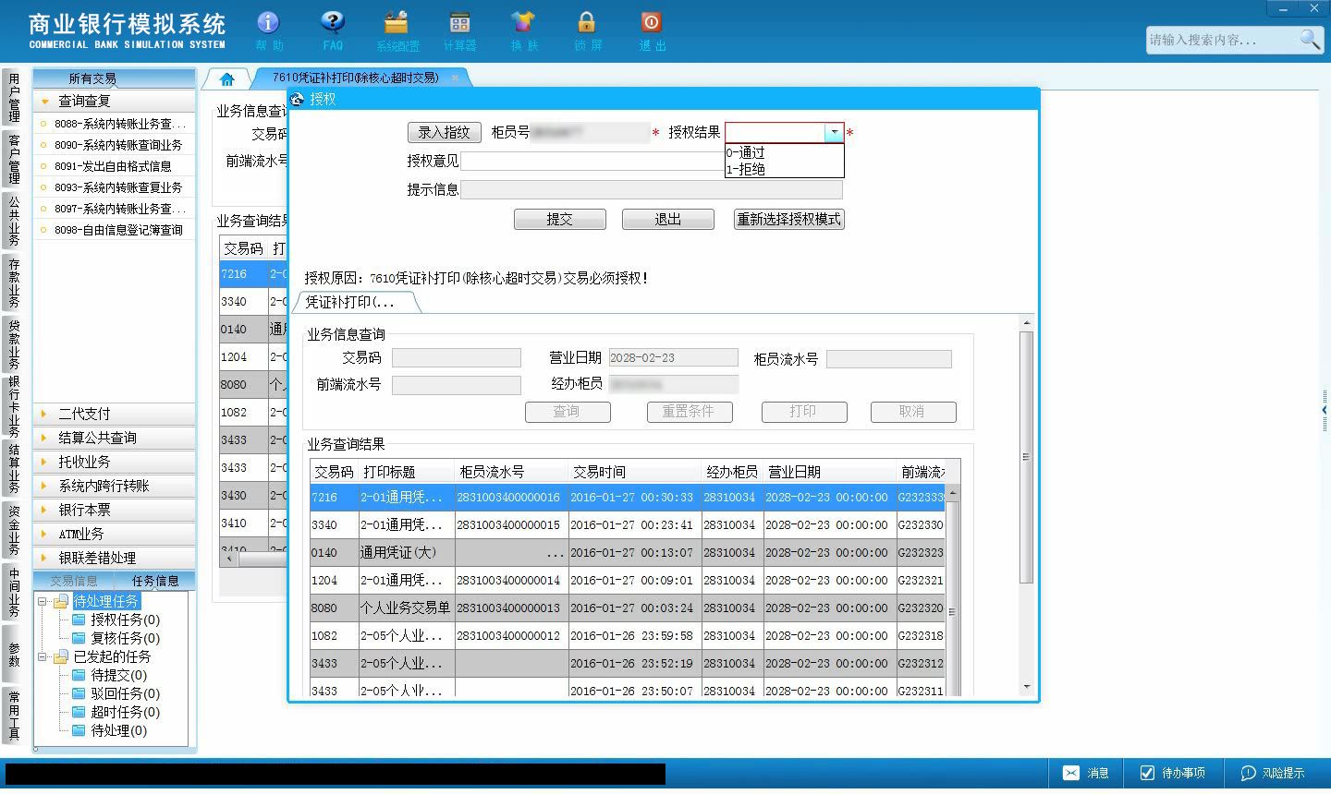Click the search box at top right

click(x=1222, y=40)
